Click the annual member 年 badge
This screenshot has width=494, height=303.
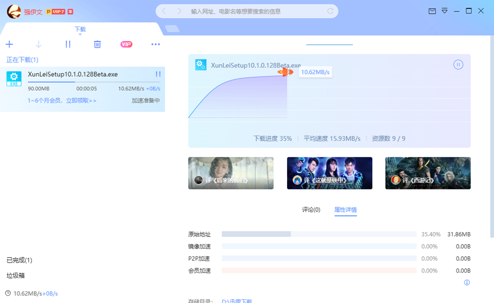pyautogui.click(x=70, y=12)
